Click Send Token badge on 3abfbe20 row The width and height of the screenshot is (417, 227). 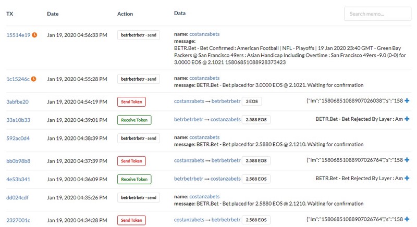[131, 102]
